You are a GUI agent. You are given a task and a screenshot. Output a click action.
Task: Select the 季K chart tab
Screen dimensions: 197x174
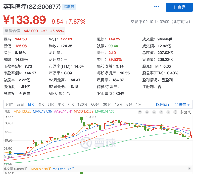click(61, 104)
